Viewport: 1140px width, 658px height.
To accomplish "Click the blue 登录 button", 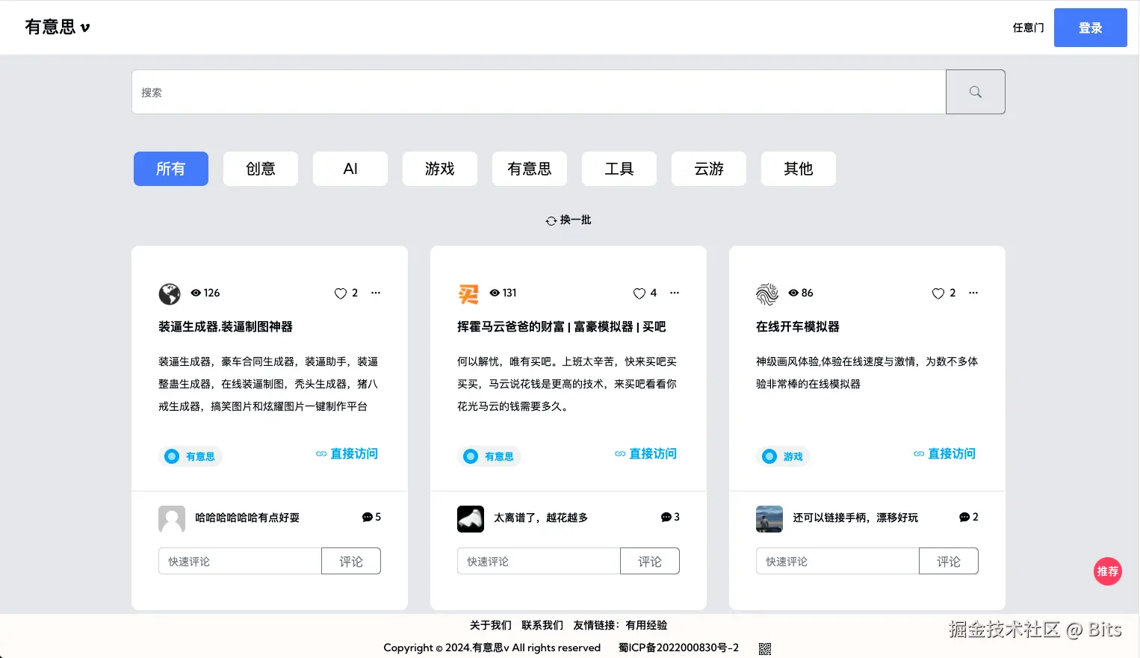I will pyautogui.click(x=1090, y=28).
